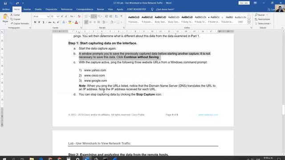Open the Párrafo dialog launcher
Screen dimensions: 285x160
point(124,28)
